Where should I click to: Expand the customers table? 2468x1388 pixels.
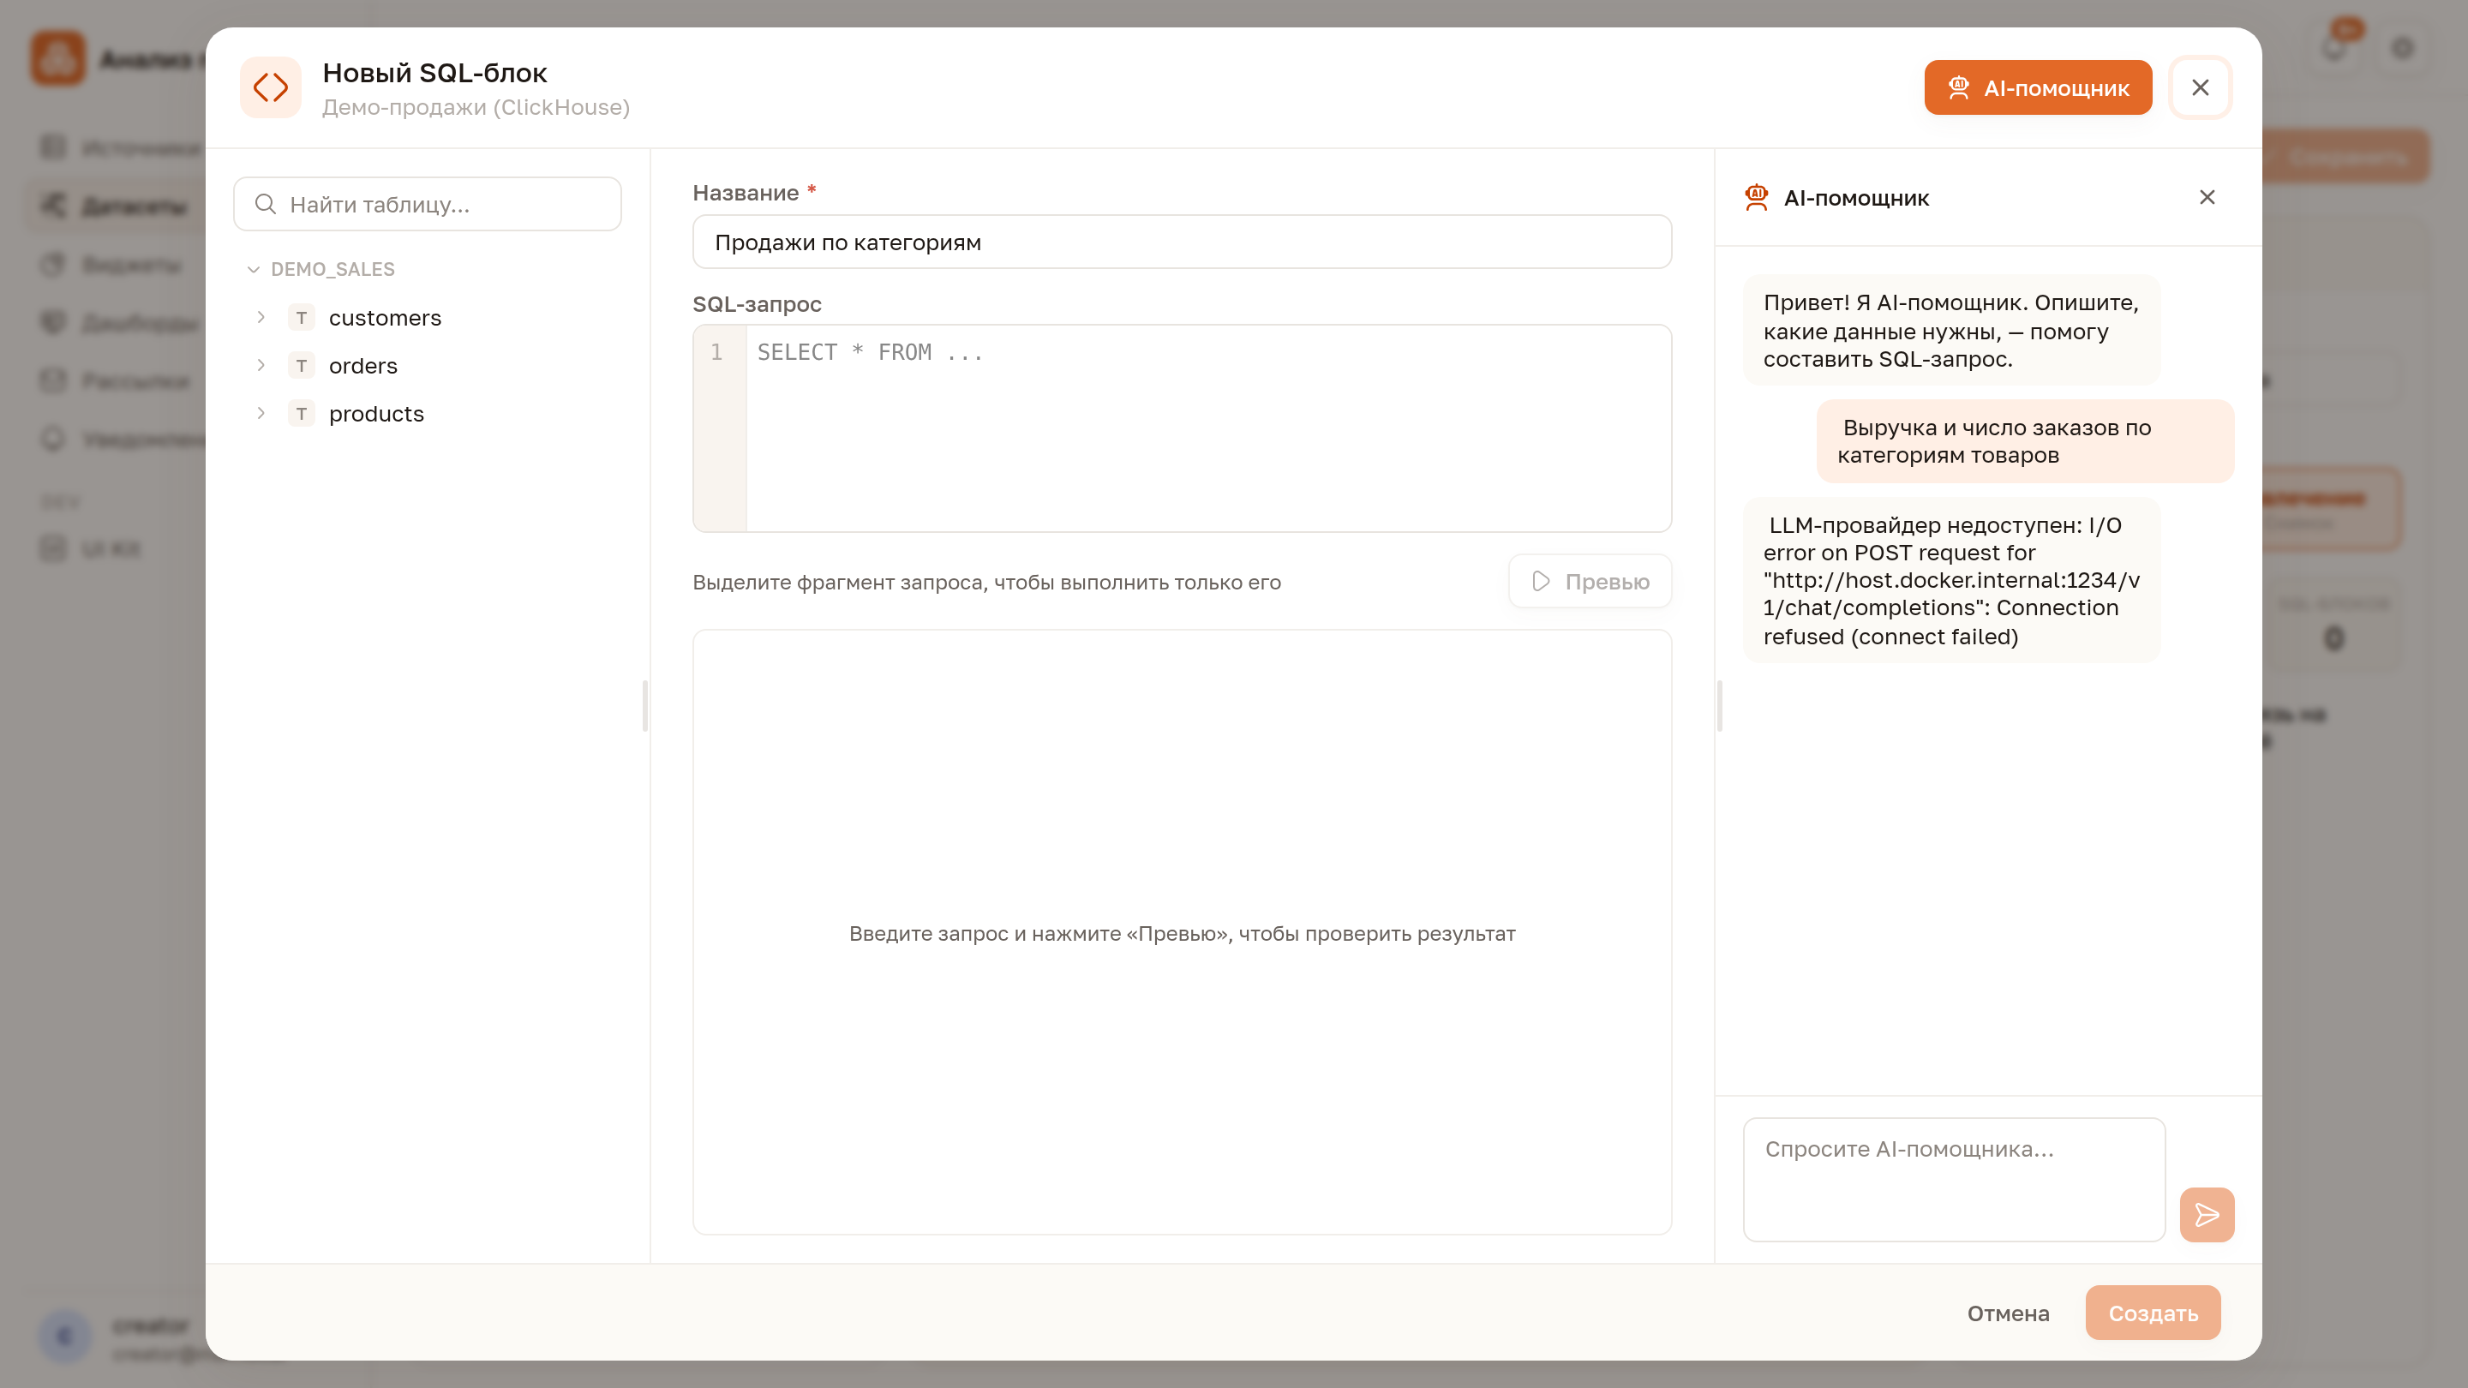(x=261, y=317)
